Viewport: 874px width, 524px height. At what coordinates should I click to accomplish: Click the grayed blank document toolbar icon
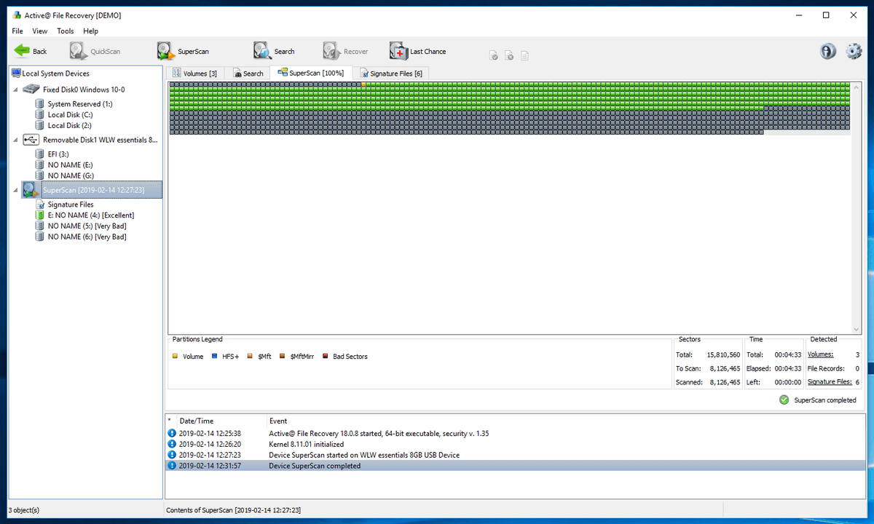524,55
